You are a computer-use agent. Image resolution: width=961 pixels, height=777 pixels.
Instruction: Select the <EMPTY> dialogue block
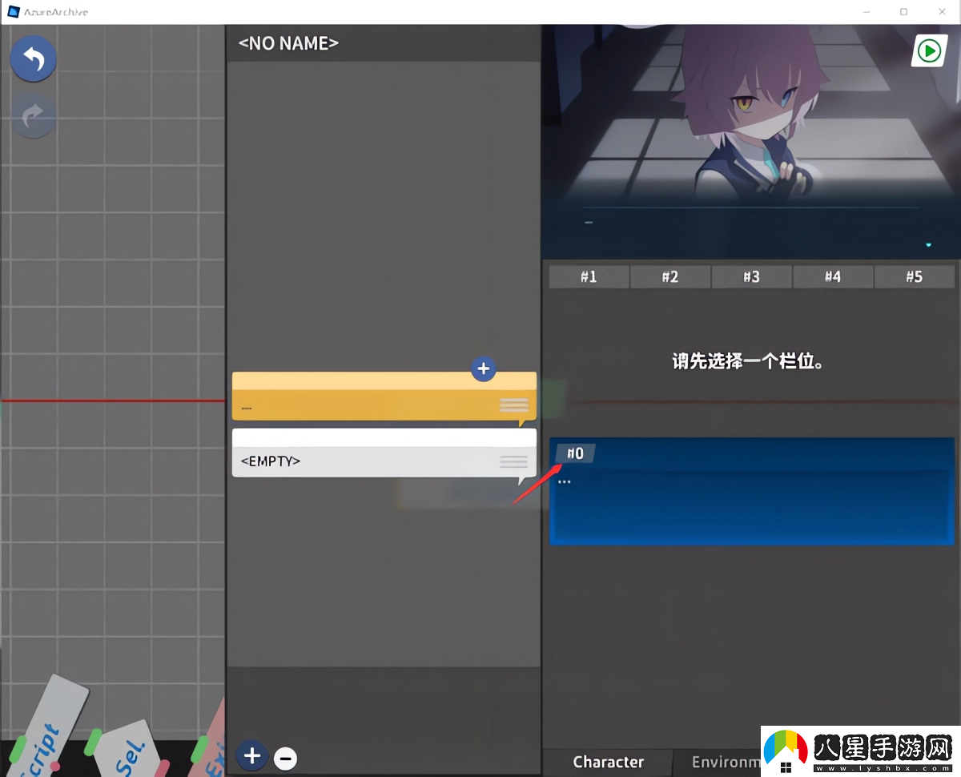384,453
